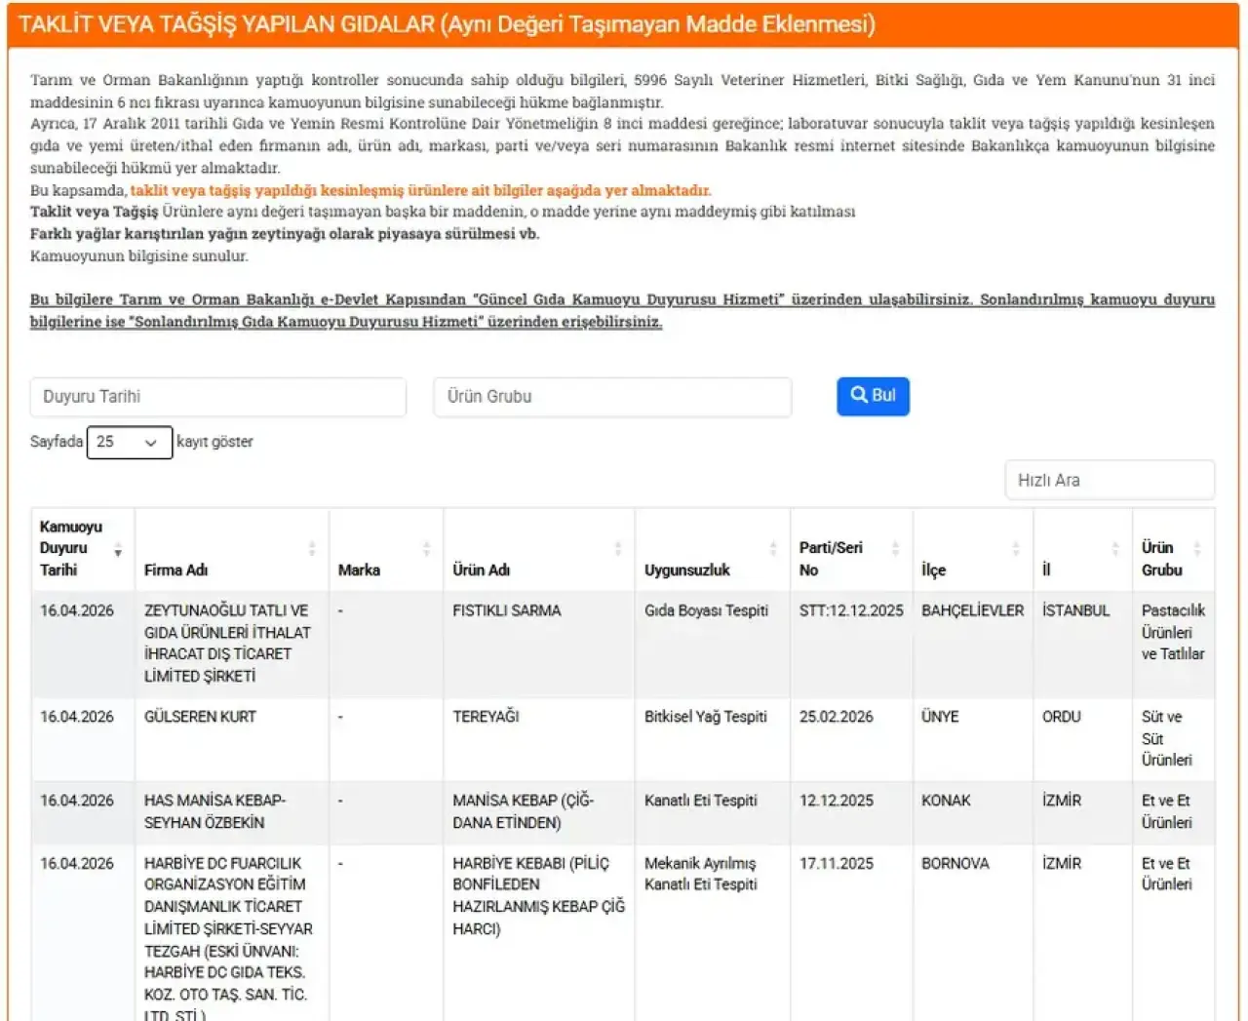Click the sort icon in İl column

(x=1115, y=550)
